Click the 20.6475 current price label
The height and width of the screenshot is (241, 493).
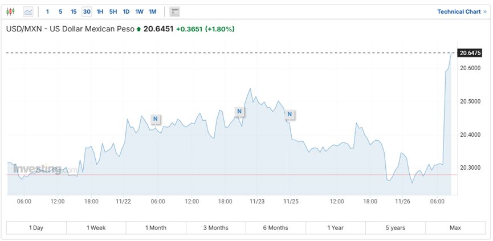[470, 52]
